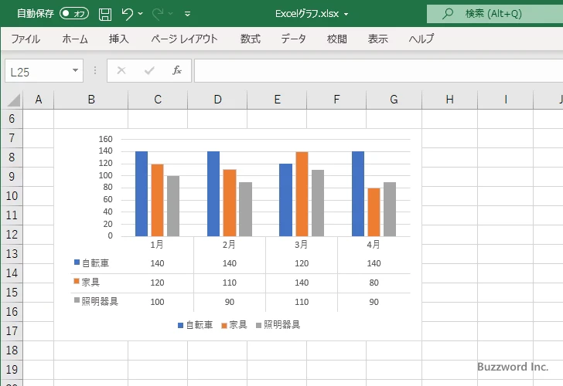The height and width of the screenshot is (386, 563).
Task: Switch to the ページ レイアウト tab
Action: (x=184, y=39)
